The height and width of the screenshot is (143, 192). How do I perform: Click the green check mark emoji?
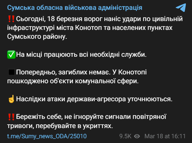[x=11, y=54]
